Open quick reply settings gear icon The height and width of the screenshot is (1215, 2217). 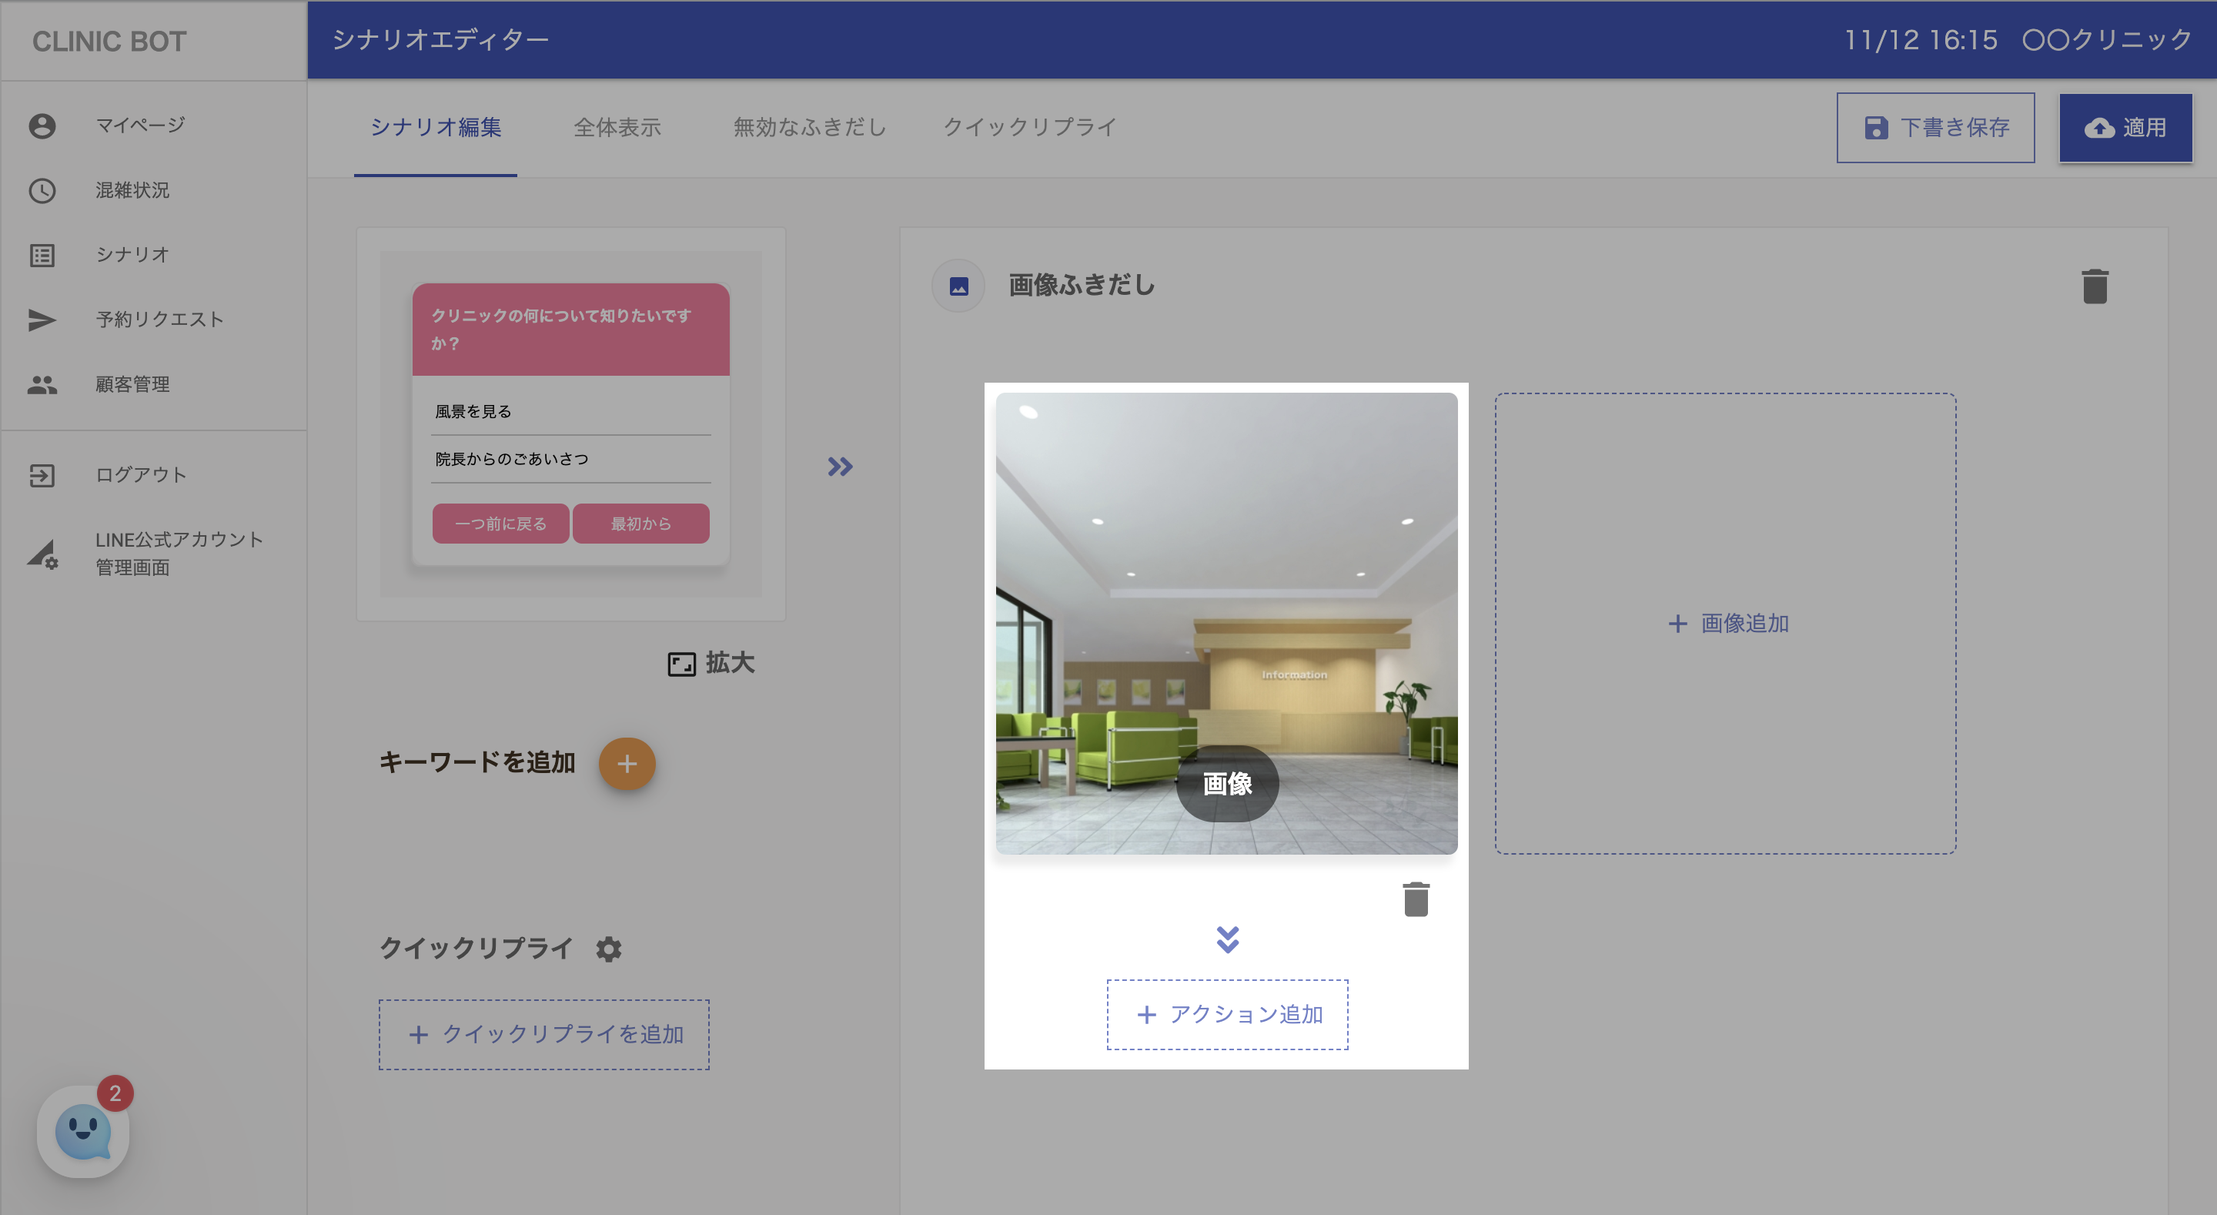point(608,949)
